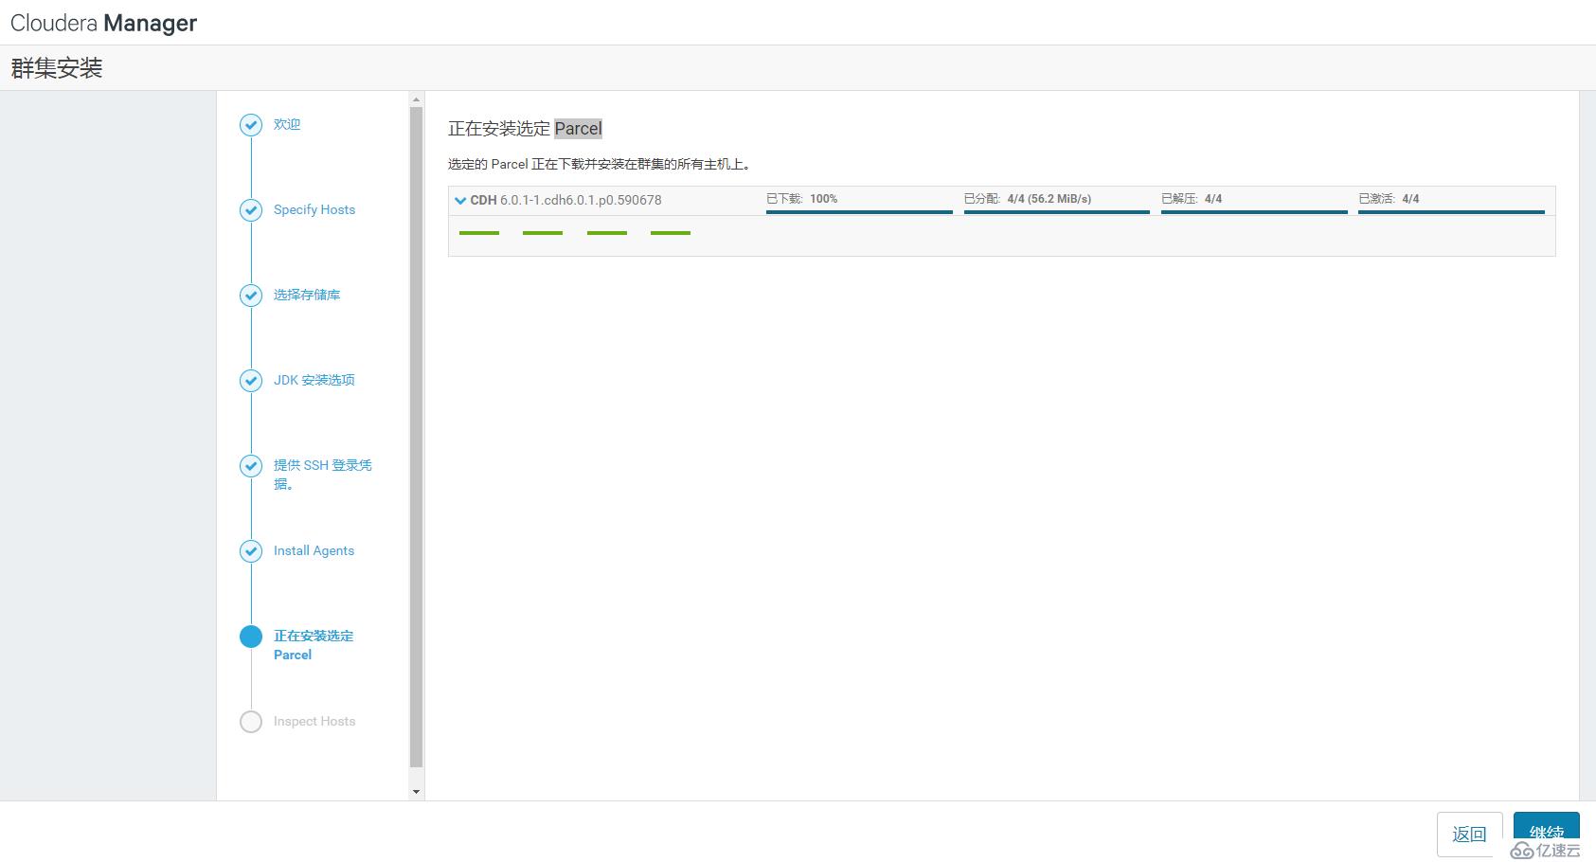Click the first green host status bar
This screenshot has height=862, width=1596.
tap(479, 233)
